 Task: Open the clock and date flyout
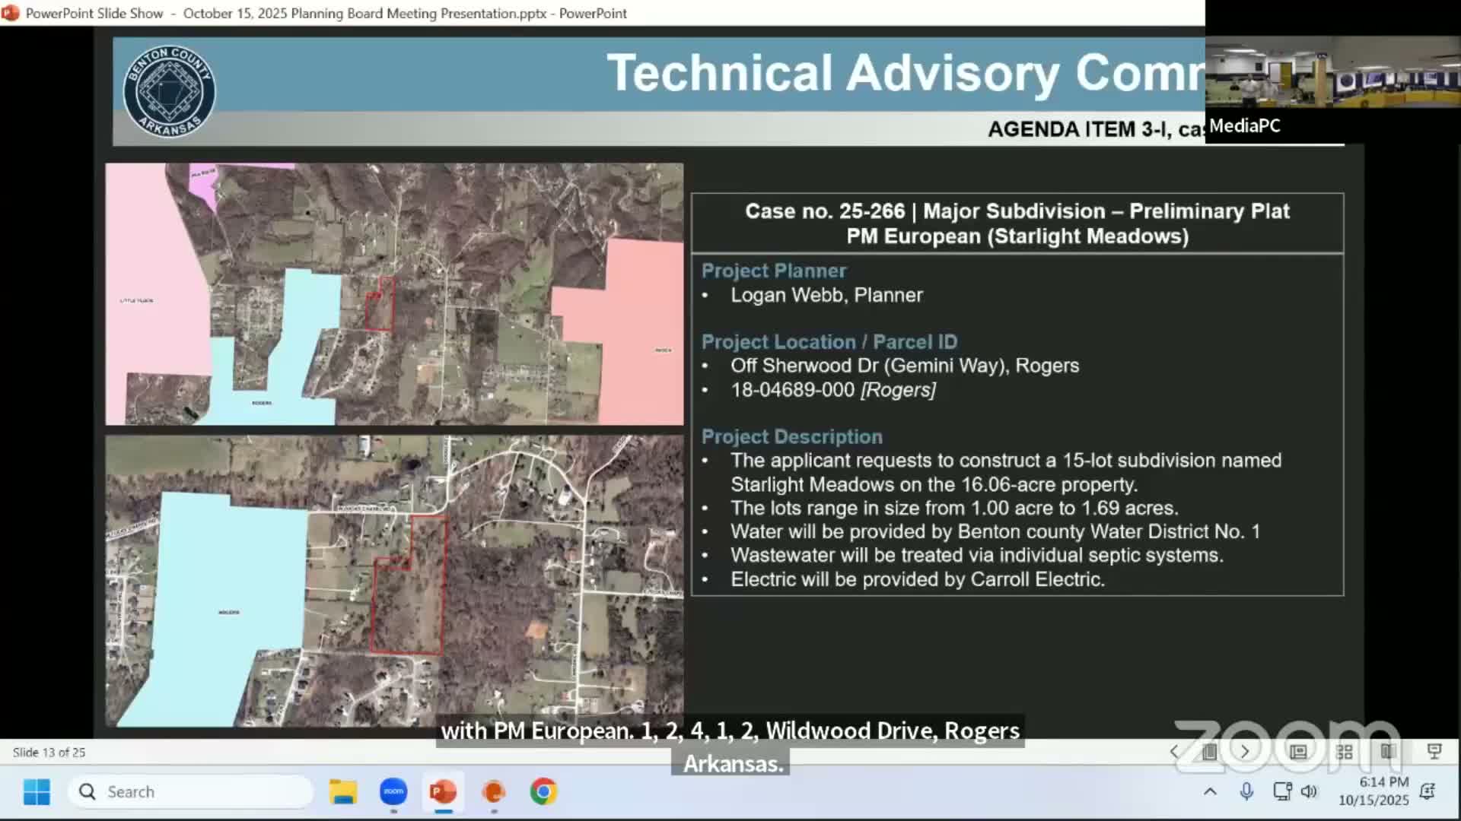coord(1373,791)
